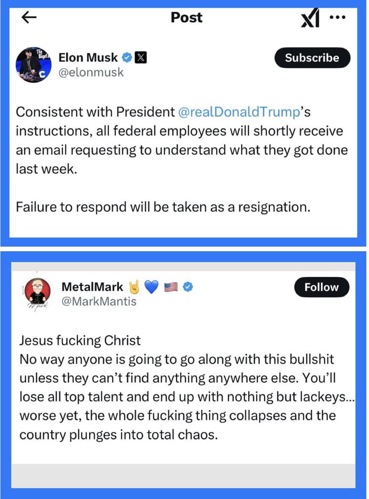Open the three-dot more options menu
369x499 pixels.
pyautogui.click(x=338, y=17)
